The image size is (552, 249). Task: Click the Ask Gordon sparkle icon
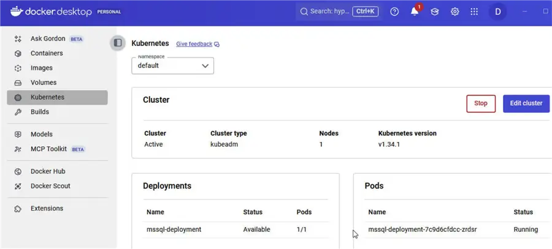point(18,39)
